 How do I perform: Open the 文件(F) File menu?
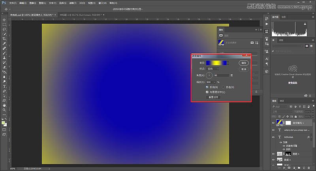coord(13,3)
